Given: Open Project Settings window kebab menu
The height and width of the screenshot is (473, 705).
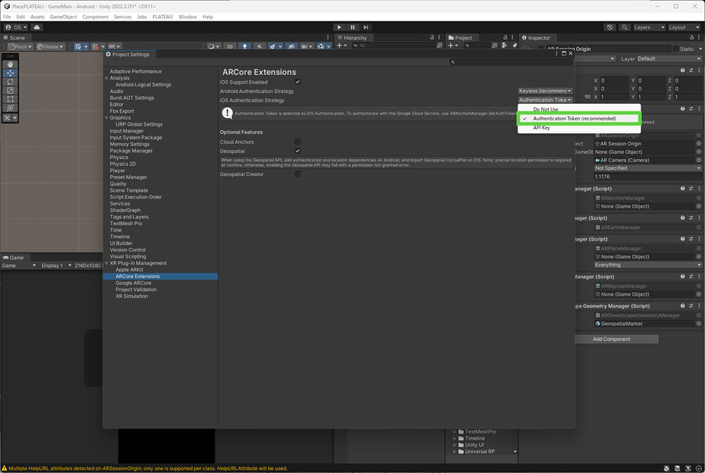Looking at the screenshot, I should (556, 53).
